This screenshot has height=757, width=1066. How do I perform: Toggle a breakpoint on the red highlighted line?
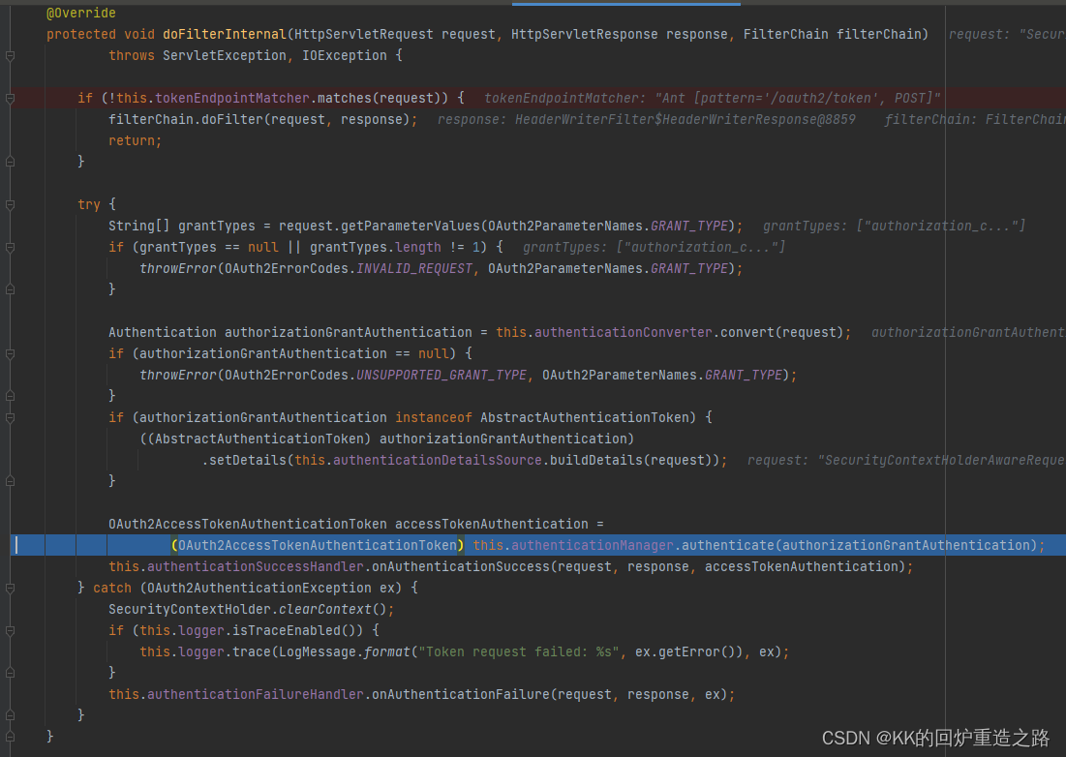pos(26,97)
